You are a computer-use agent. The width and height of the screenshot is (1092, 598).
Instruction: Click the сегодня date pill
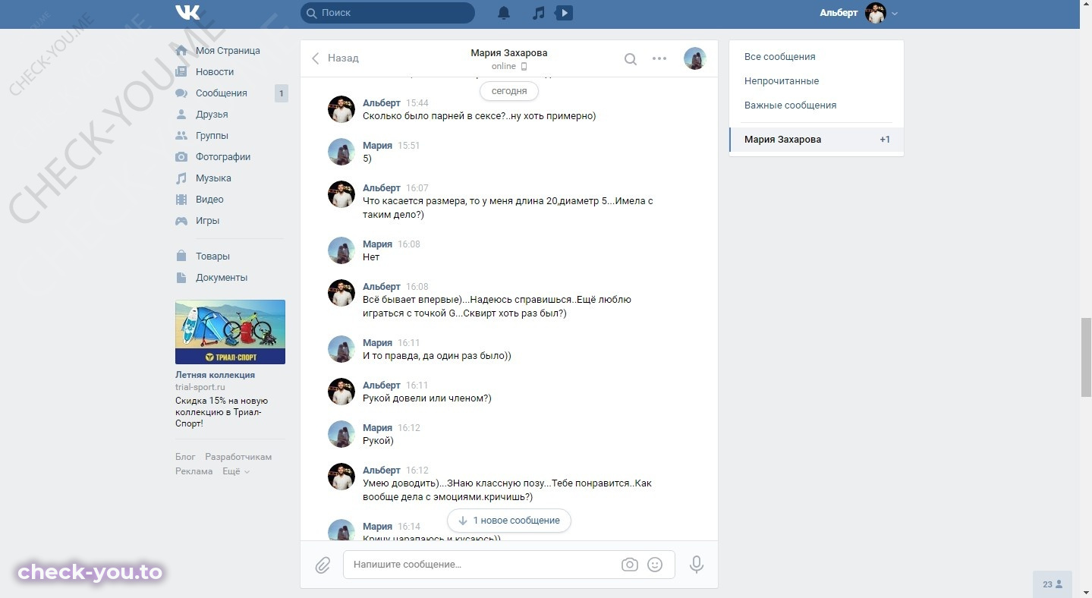(x=509, y=91)
